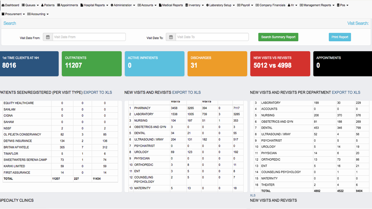Screen dimensions: 372x209
Task: Expand the Accounting dropdown caret
Action: click(47, 15)
